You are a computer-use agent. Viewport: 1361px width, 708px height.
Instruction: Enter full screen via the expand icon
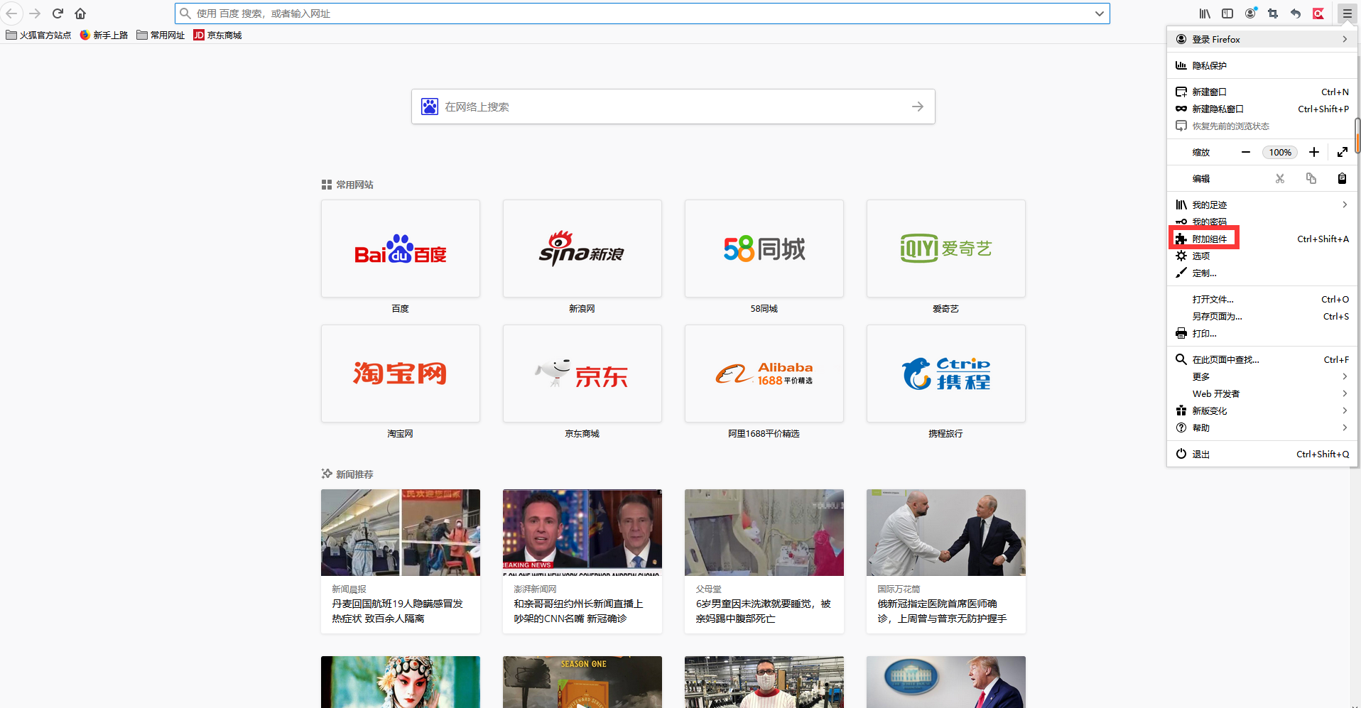pos(1342,152)
